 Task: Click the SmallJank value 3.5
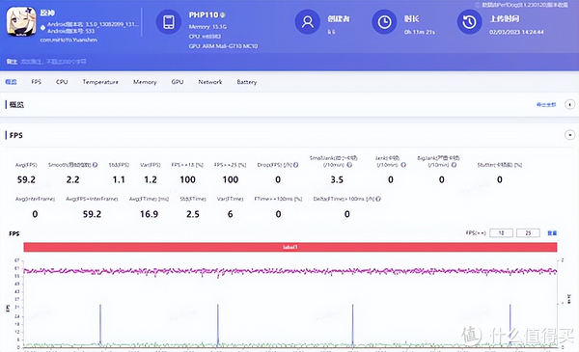337,179
